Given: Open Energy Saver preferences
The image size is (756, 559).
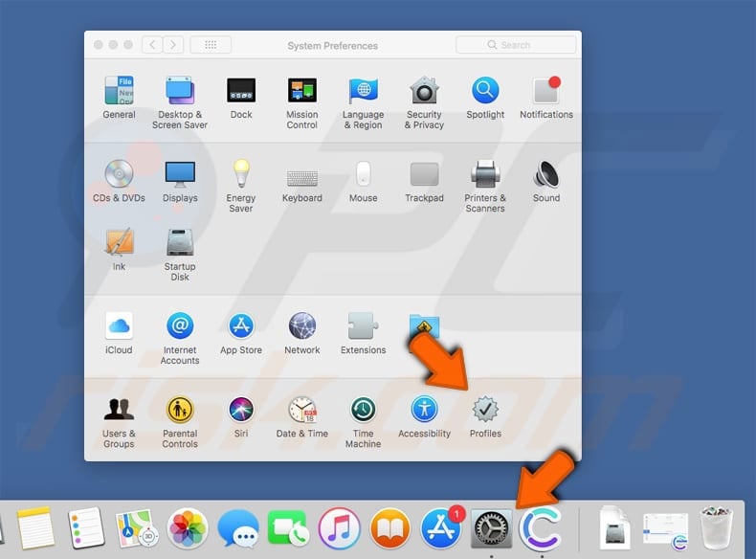Looking at the screenshot, I should point(241,174).
